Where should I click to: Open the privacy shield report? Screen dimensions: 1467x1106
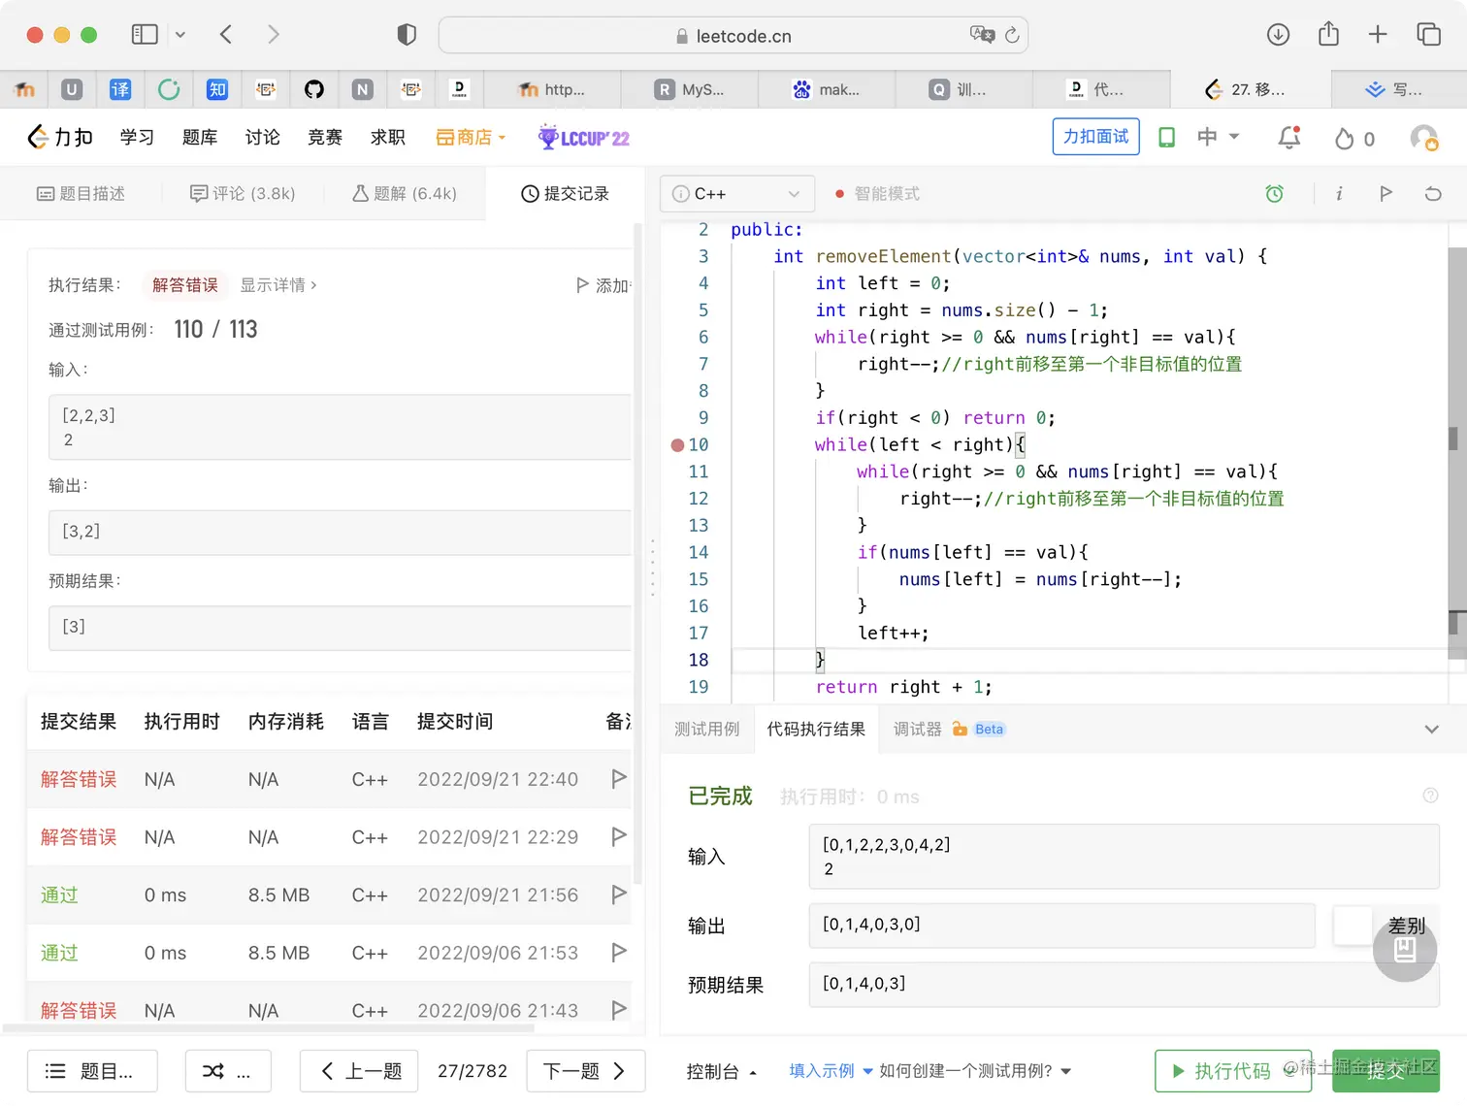click(x=407, y=35)
